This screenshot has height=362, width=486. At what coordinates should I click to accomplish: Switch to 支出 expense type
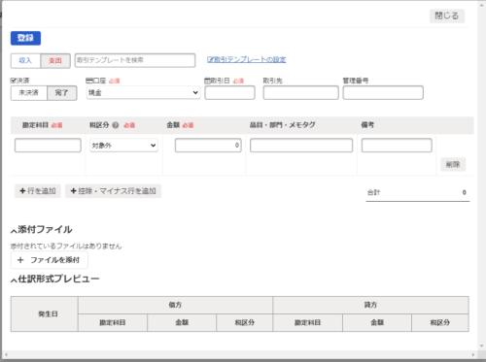coord(55,60)
